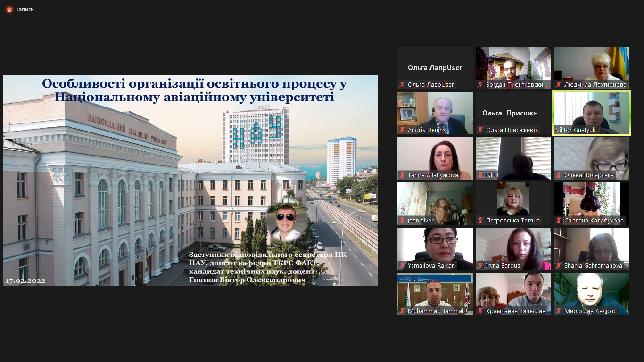Click muted mic icon next to jaan.alver

point(402,221)
